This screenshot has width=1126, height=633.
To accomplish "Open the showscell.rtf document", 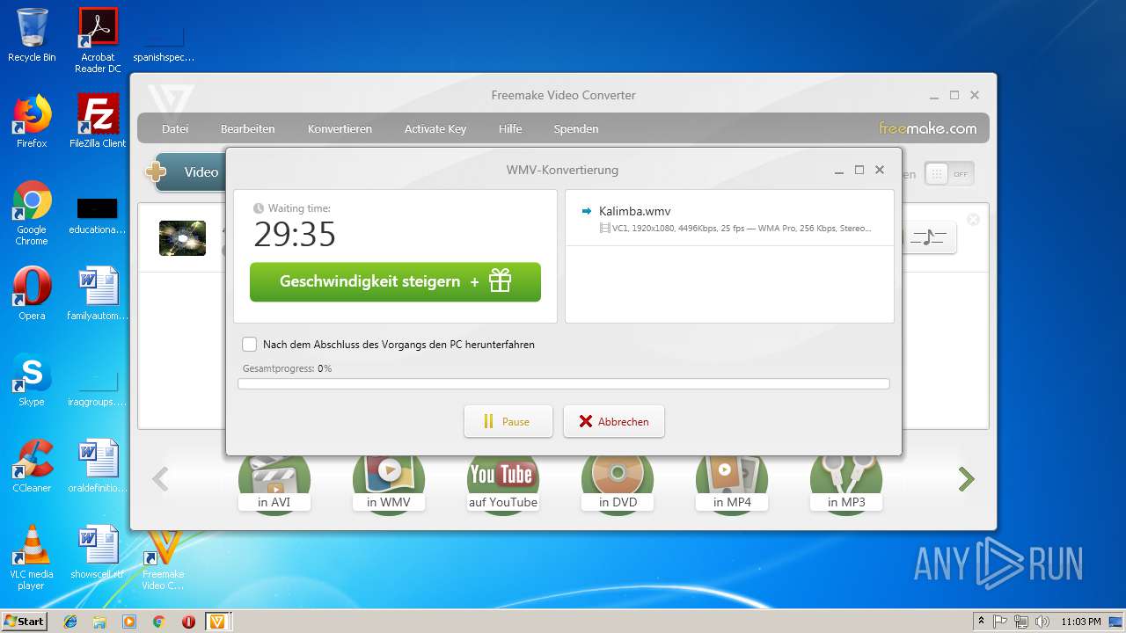I will 98,552.
